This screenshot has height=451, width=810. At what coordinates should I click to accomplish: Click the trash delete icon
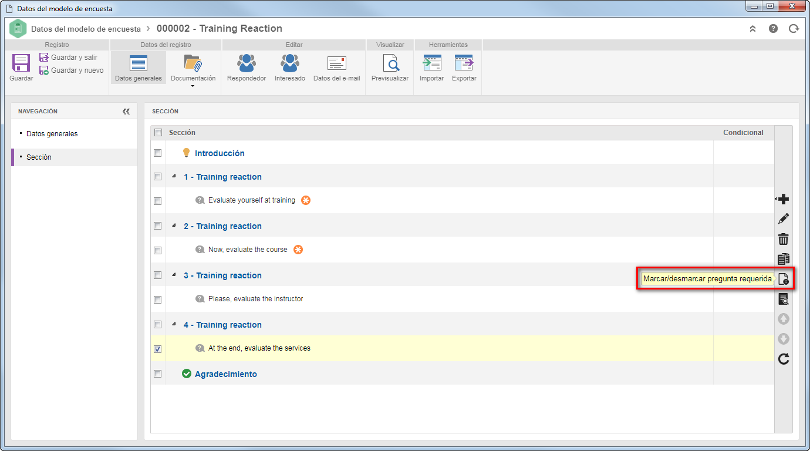783,239
